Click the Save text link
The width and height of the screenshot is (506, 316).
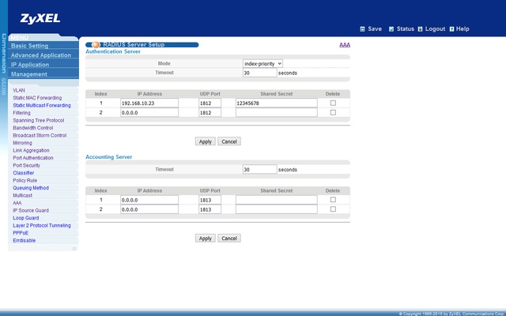click(x=375, y=29)
